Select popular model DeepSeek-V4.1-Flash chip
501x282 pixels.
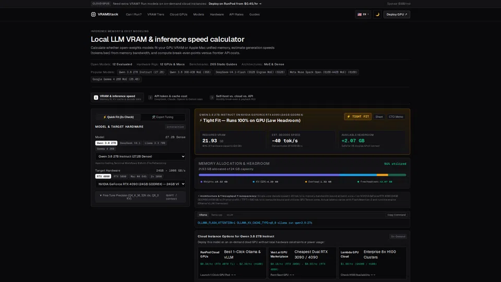250,72
